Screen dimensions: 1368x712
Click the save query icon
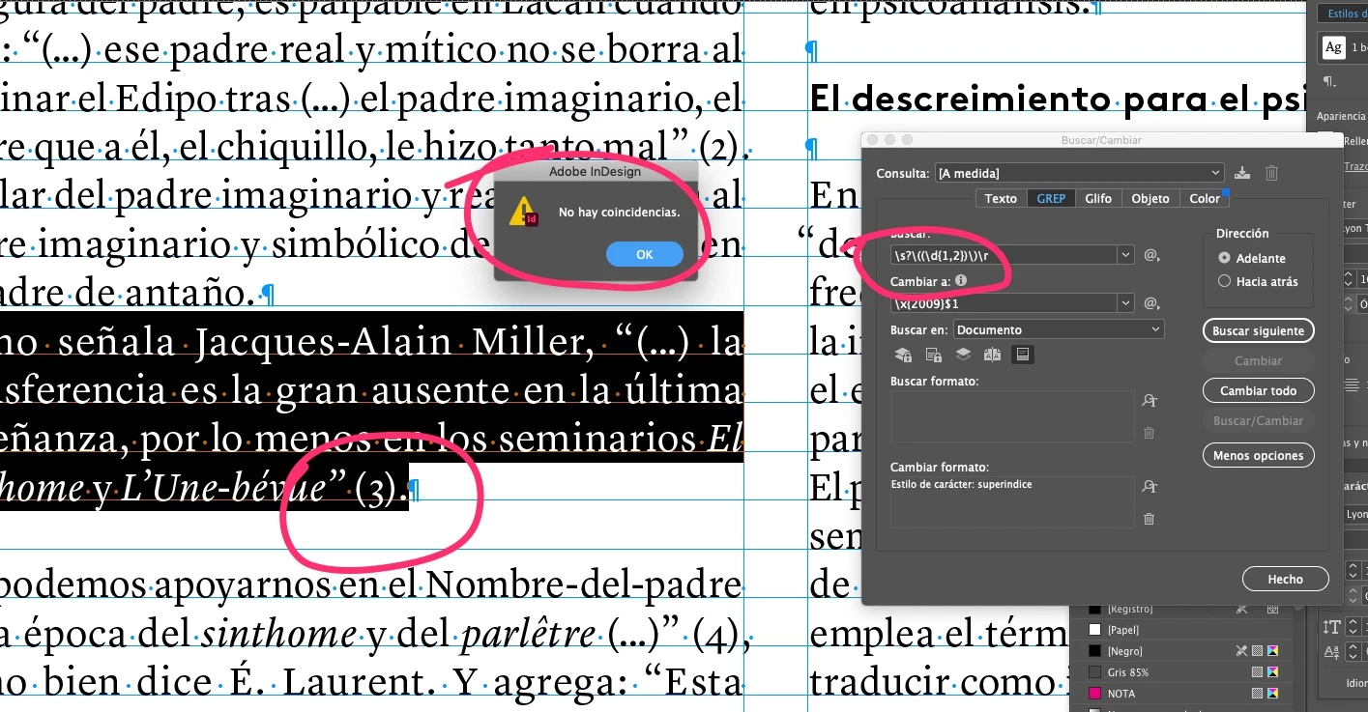click(x=1243, y=173)
